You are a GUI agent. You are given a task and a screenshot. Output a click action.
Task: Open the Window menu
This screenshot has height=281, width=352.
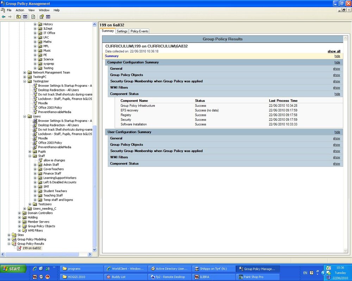coord(44,10)
